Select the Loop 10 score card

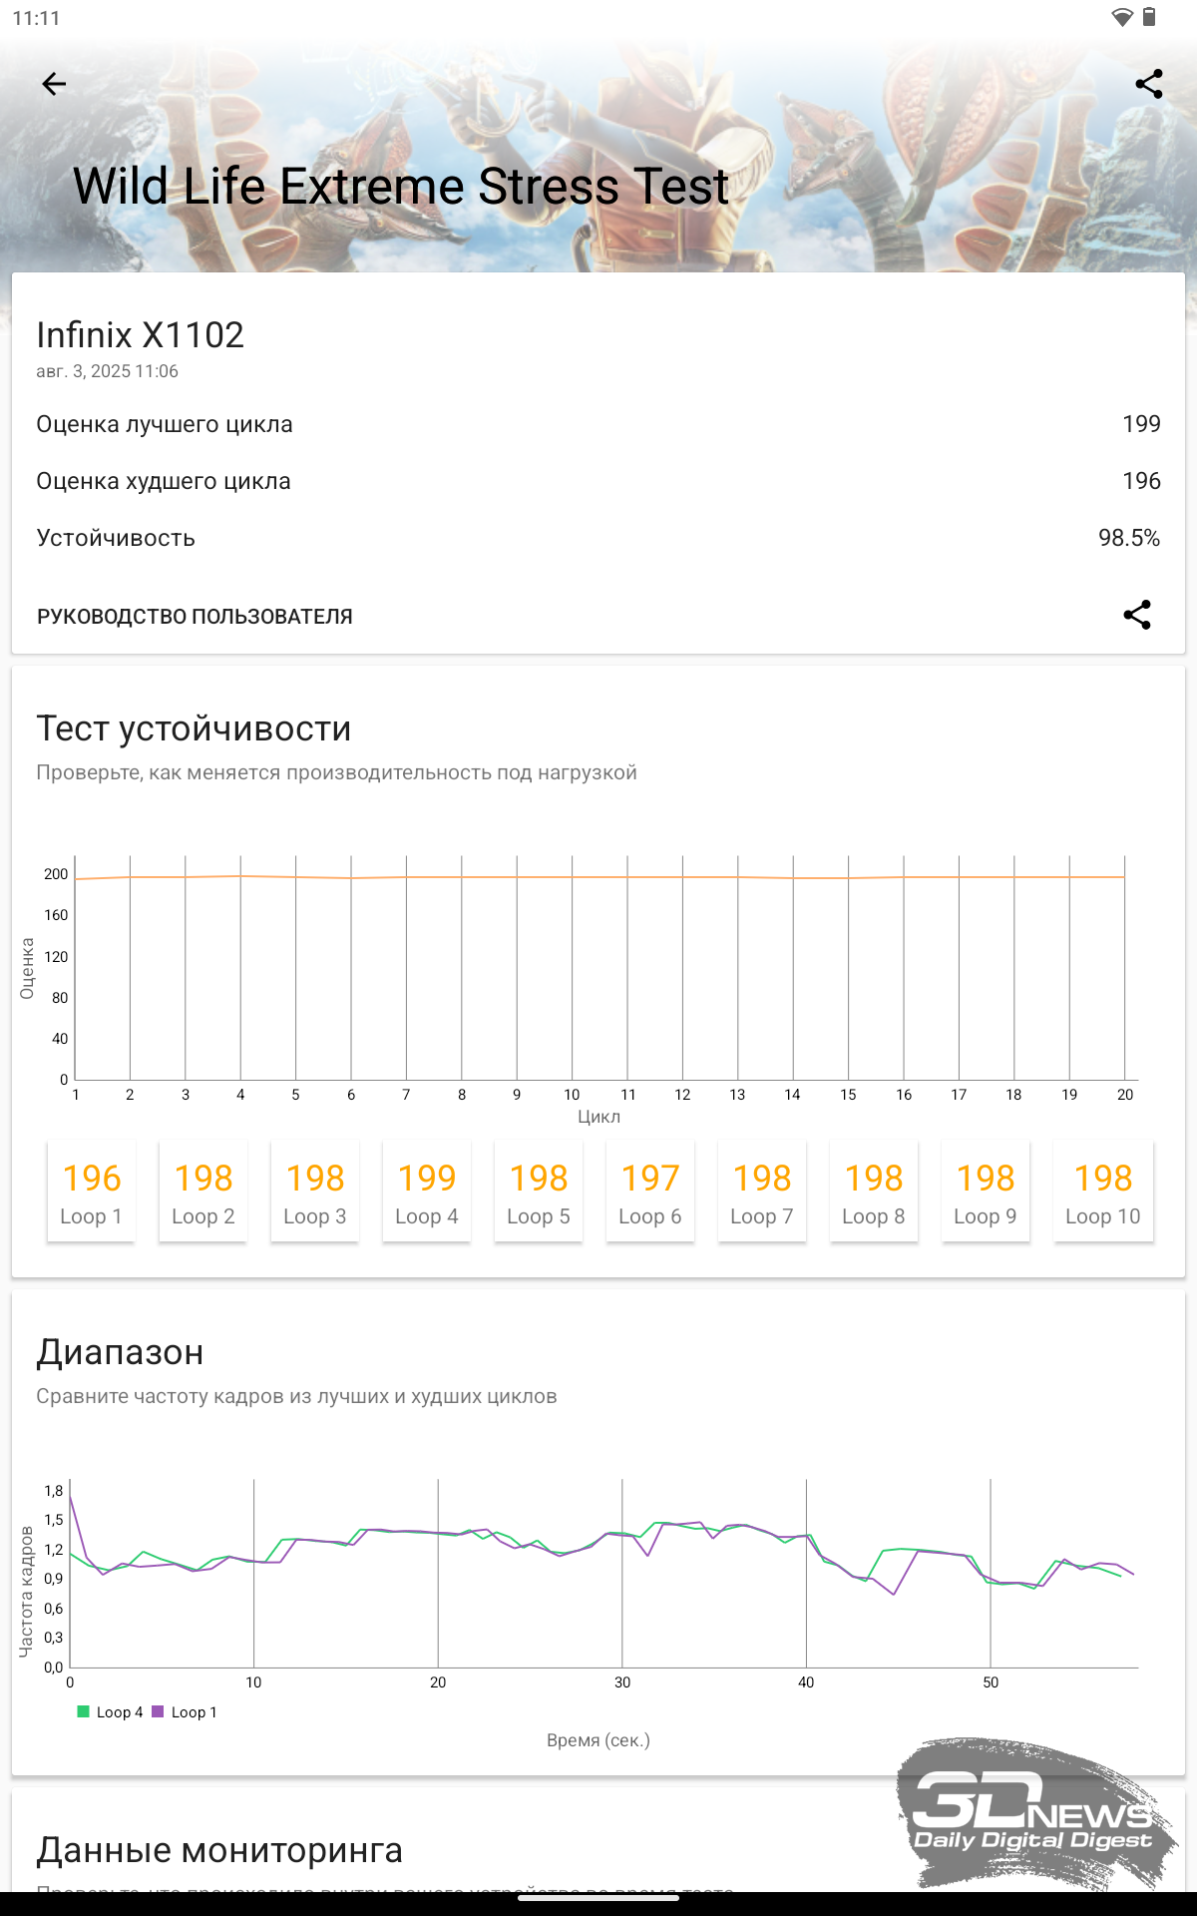[x=1102, y=1192]
